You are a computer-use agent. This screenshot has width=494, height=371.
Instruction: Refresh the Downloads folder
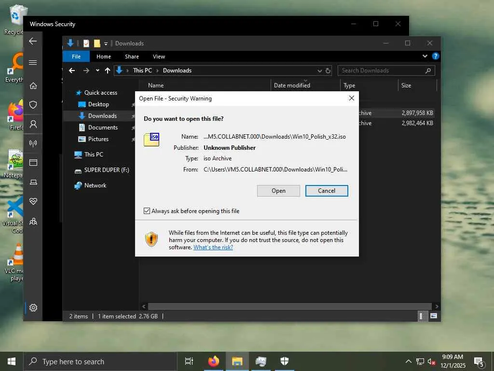pyautogui.click(x=328, y=71)
